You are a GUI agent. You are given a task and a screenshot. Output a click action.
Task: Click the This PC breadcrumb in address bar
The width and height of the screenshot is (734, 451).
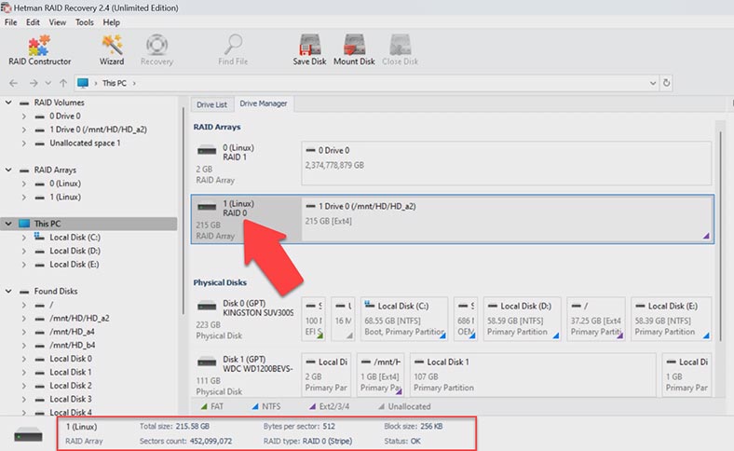115,83
